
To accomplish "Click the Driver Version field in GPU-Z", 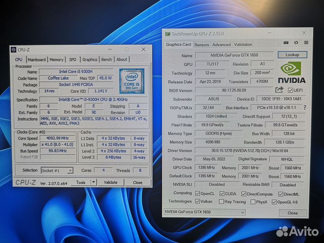I will point(249,150).
